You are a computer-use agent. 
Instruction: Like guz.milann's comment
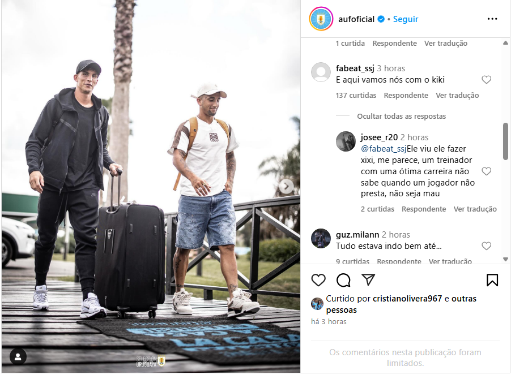pyautogui.click(x=486, y=246)
